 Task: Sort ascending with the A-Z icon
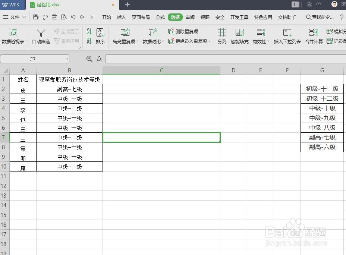(89, 31)
